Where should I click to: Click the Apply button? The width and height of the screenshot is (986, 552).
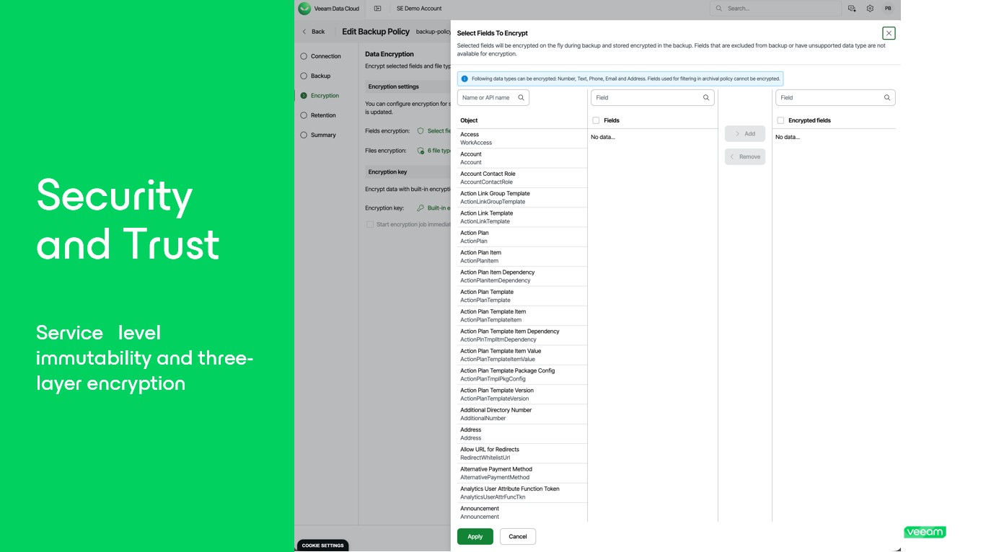point(475,536)
